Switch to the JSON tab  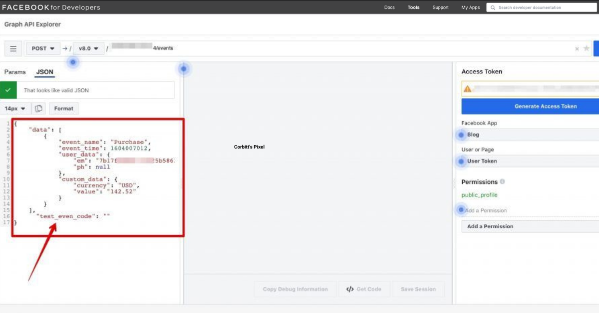45,72
